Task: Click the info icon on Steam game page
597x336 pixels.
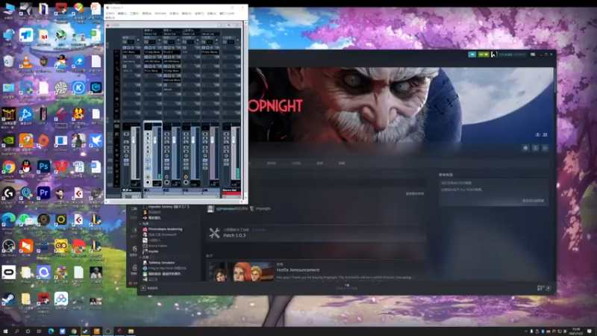Action: pyautogui.click(x=535, y=148)
